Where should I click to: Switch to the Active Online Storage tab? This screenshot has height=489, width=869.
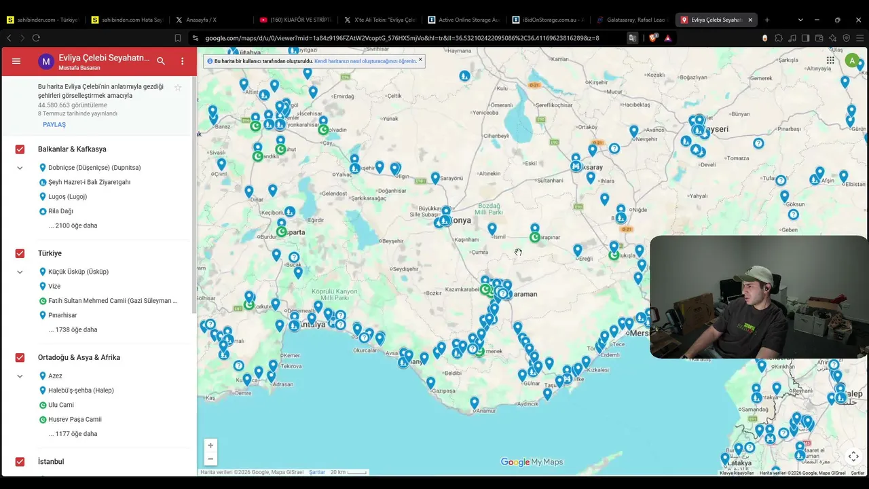463,20
